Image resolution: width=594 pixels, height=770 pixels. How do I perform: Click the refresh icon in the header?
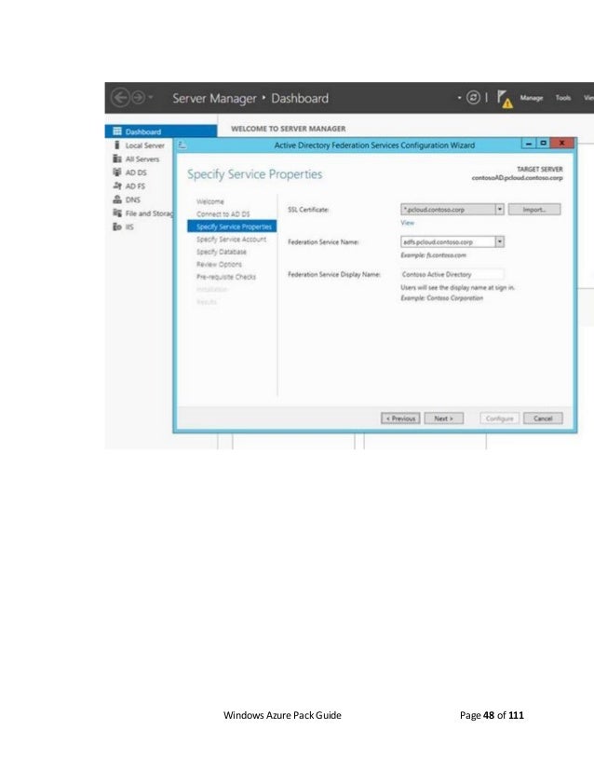pyautogui.click(x=473, y=98)
